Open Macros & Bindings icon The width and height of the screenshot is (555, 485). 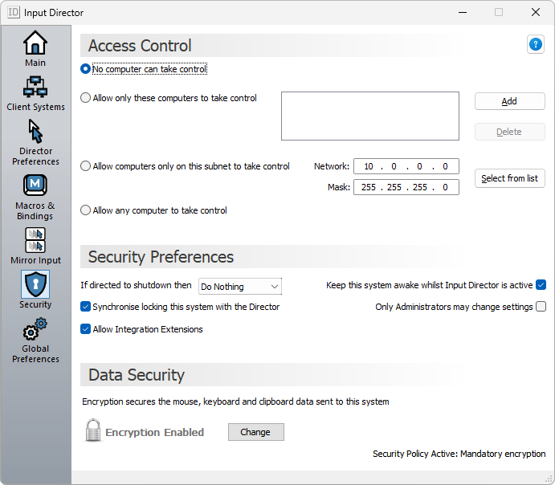pyautogui.click(x=35, y=186)
